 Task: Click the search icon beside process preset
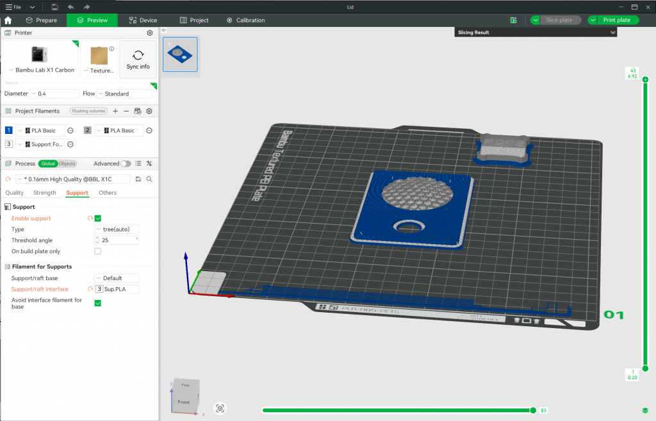[149, 179]
